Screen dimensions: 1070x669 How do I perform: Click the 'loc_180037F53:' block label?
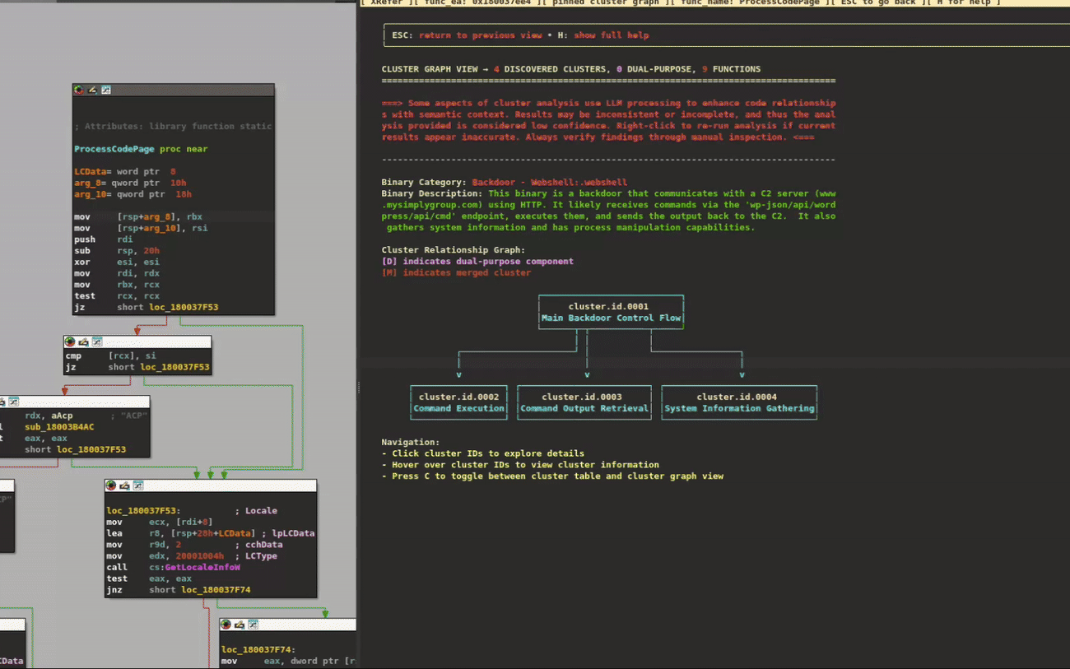(143, 511)
